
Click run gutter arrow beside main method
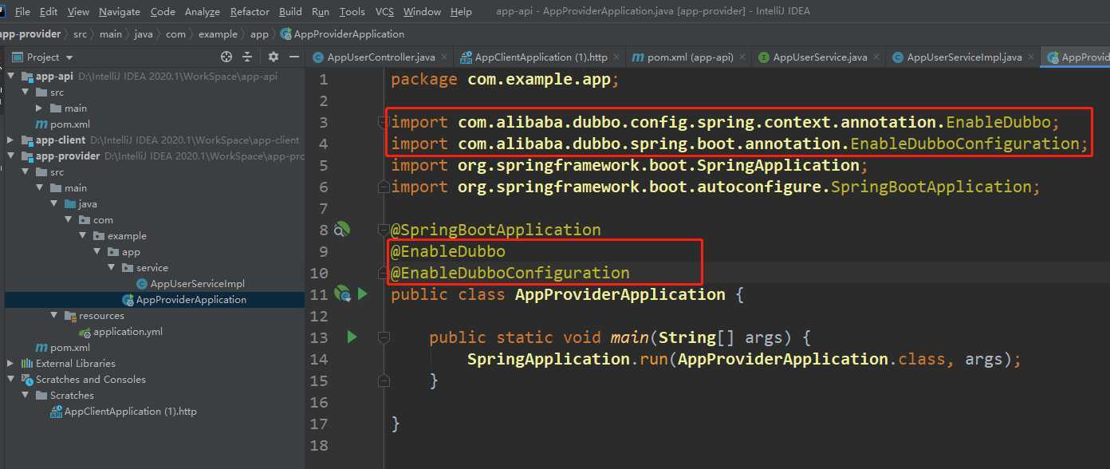click(352, 337)
